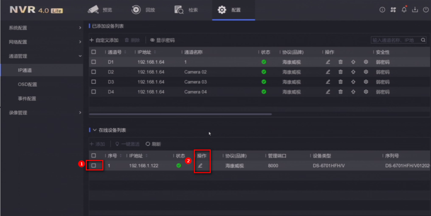Viewport: 431px width, 216px height.
Task: Sort online devices by 序号
Action: (121, 156)
